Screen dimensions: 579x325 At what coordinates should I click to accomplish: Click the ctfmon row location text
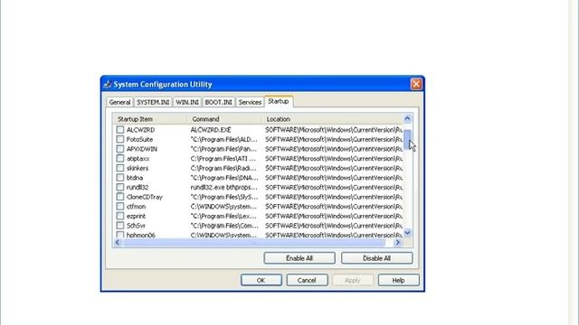click(x=334, y=207)
